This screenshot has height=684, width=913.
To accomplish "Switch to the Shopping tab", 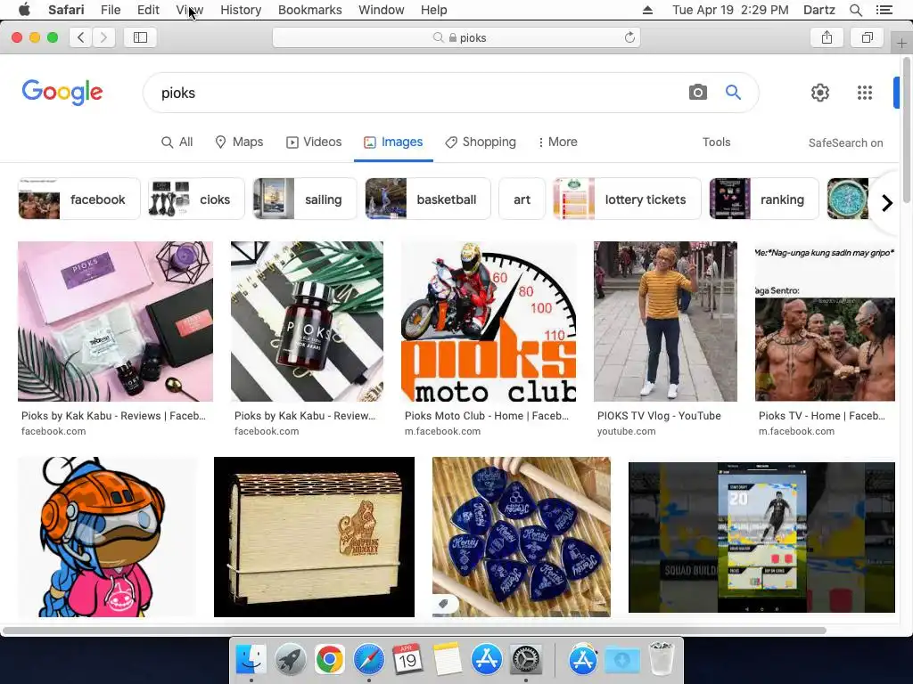I will pos(481,142).
